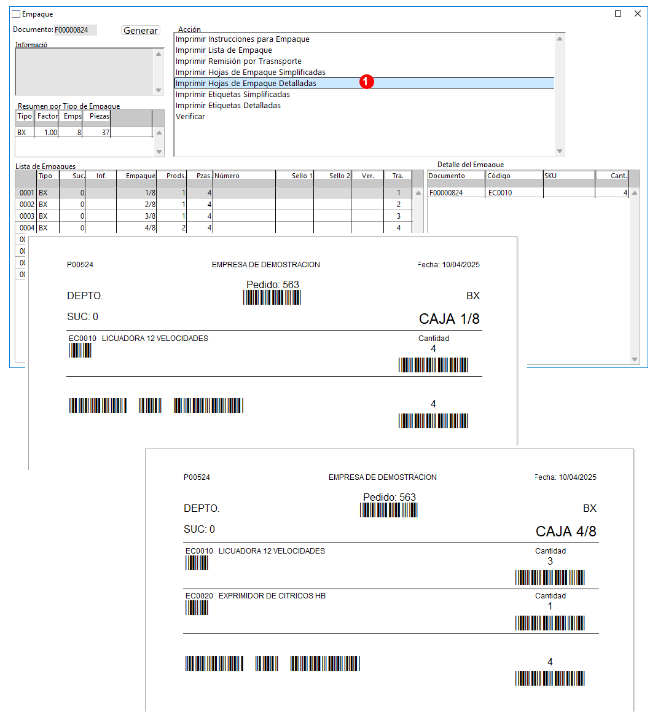The width and height of the screenshot is (658, 725).
Task: Click Detalle del Empaque scroll down arrow
Action: 635,359
